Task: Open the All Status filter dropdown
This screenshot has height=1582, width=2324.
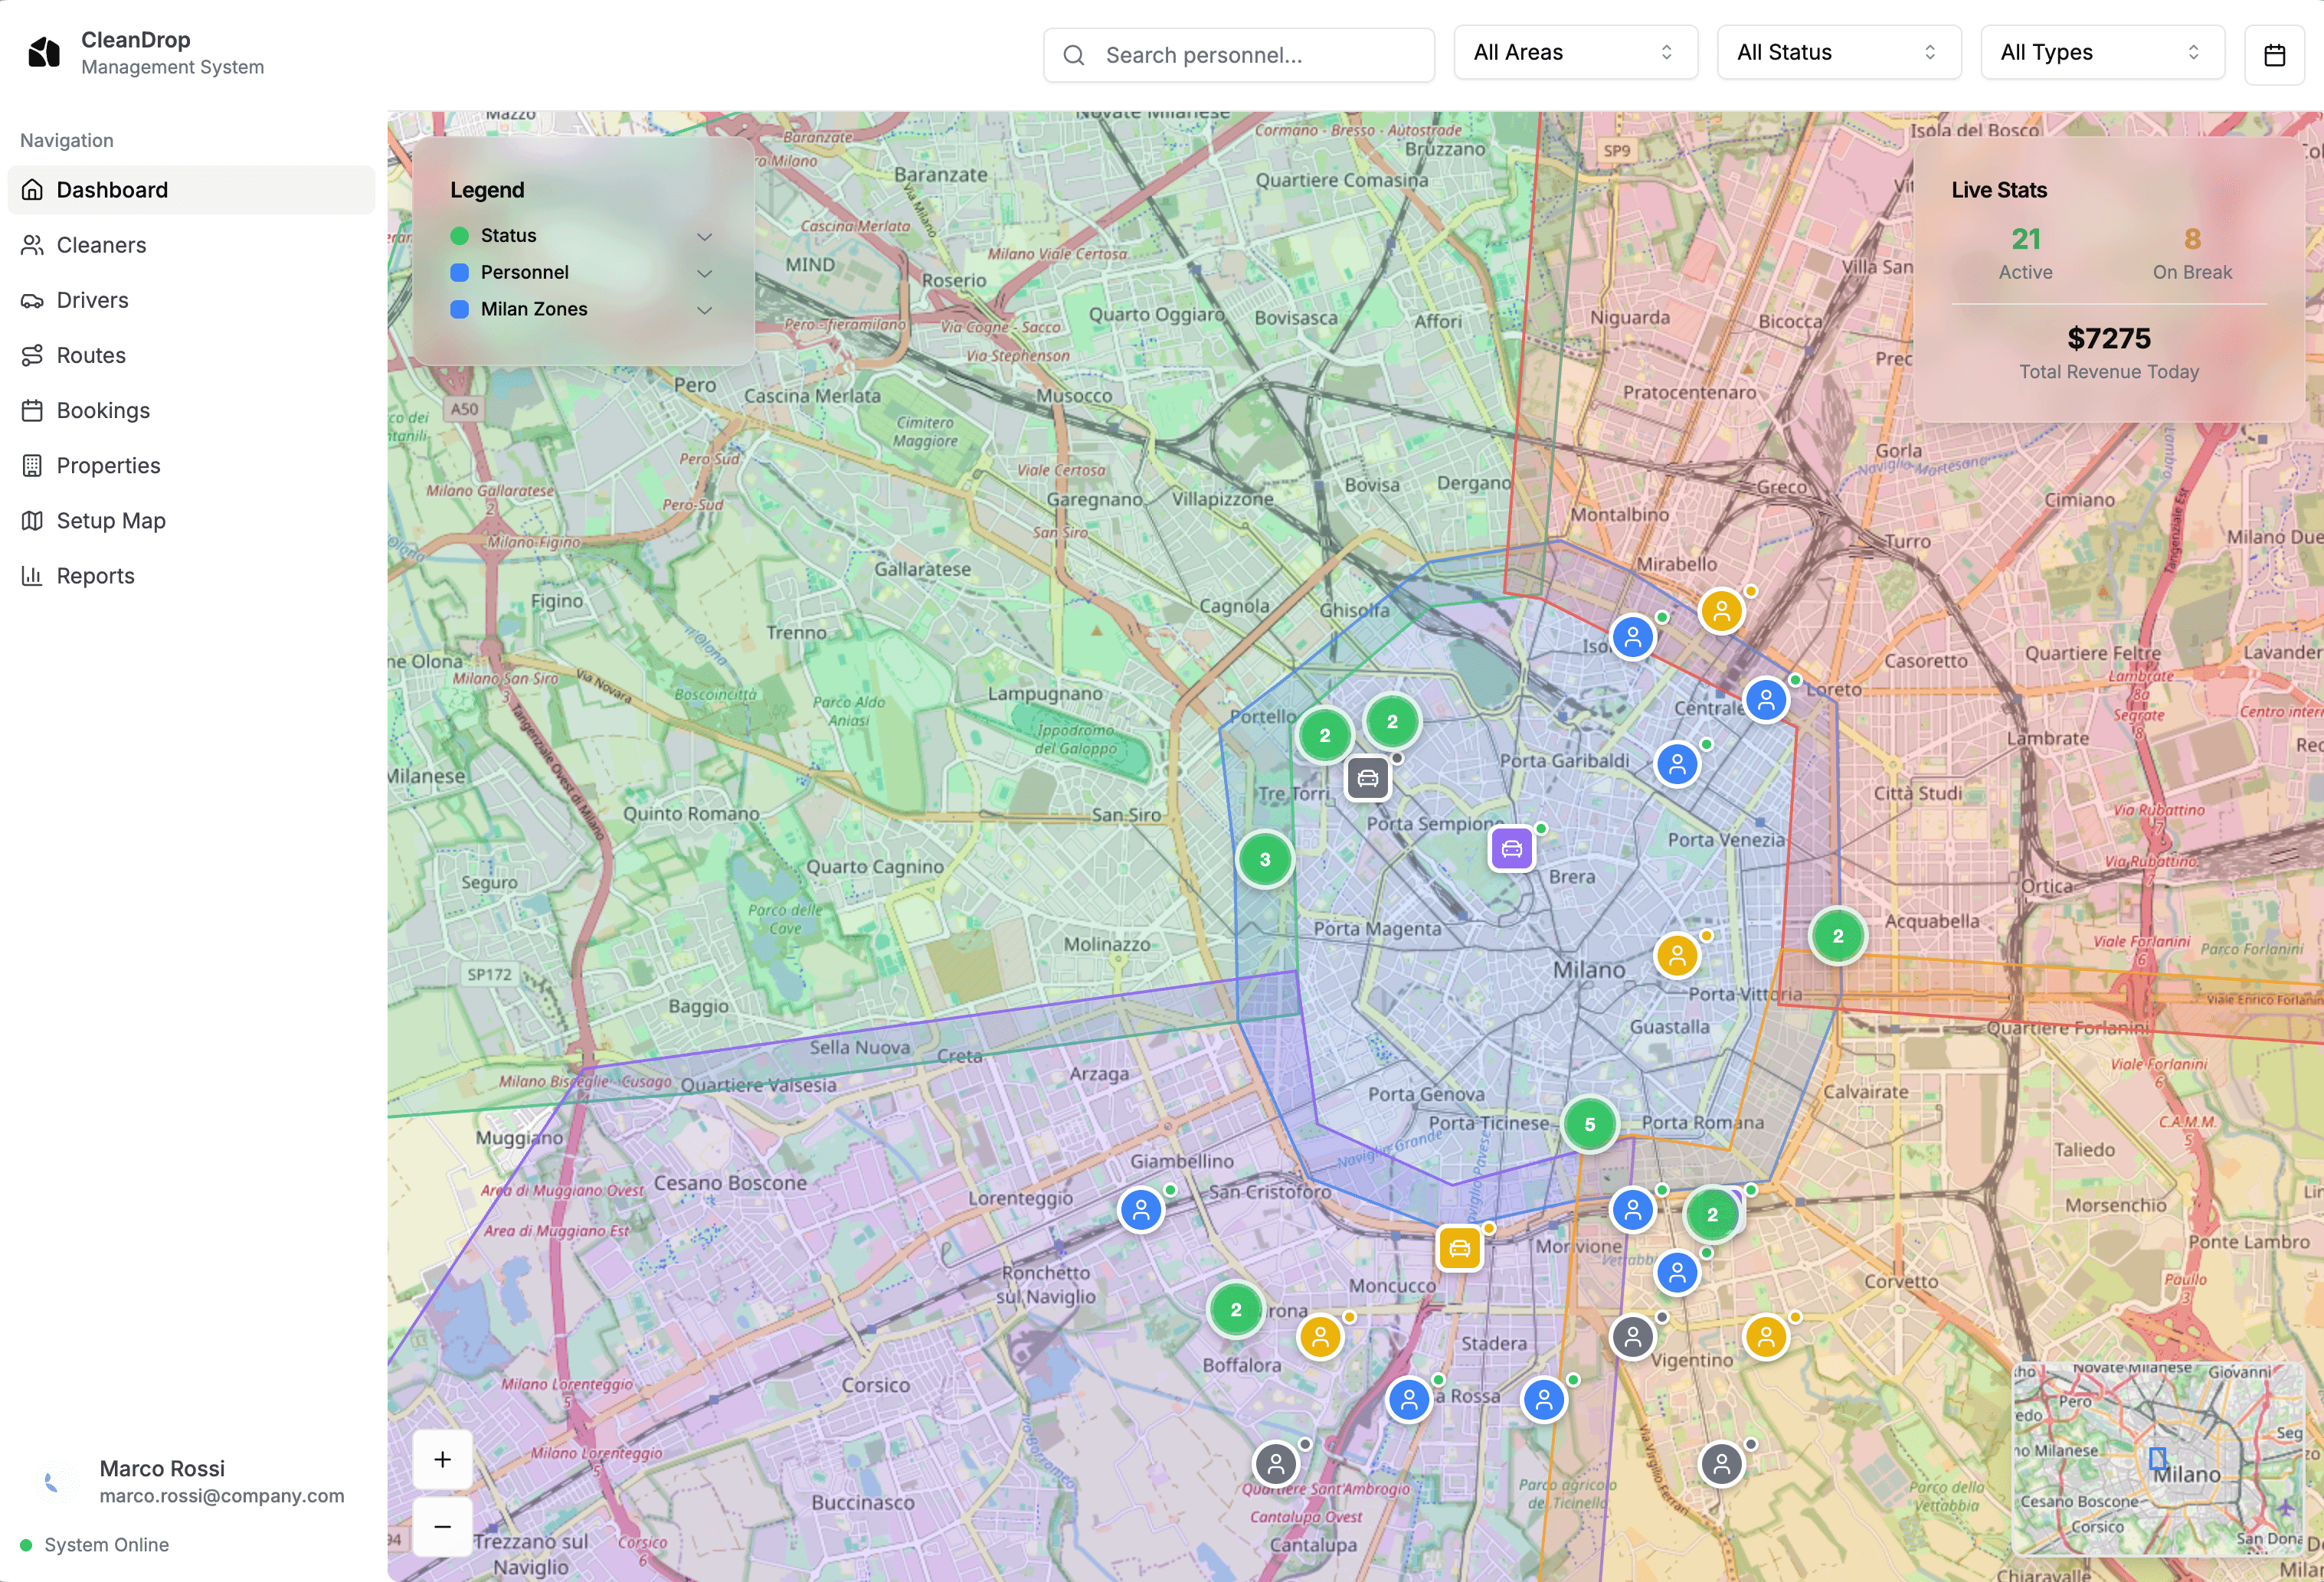Action: click(1838, 52)
